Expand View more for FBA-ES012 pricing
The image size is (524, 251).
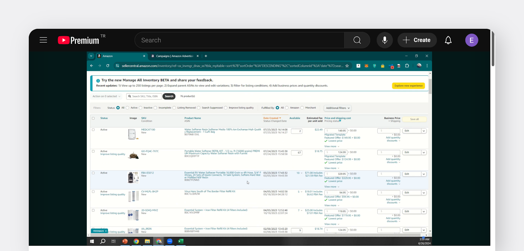332,187
